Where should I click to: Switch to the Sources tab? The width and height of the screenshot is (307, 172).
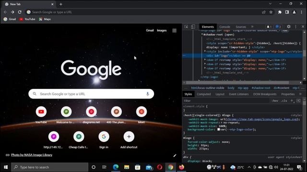[241, 27]
